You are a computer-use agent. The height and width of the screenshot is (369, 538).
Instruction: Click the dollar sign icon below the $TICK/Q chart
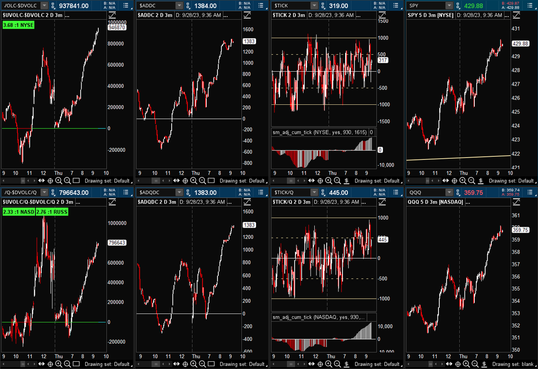[347, 364]
